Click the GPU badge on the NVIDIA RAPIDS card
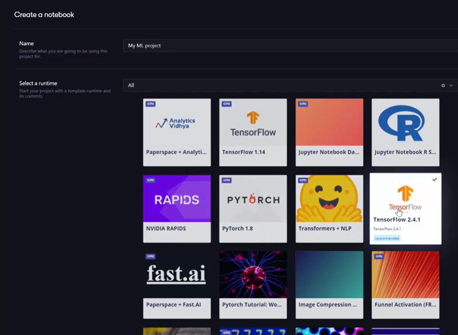The image size is (458, 335). (151, 180)
